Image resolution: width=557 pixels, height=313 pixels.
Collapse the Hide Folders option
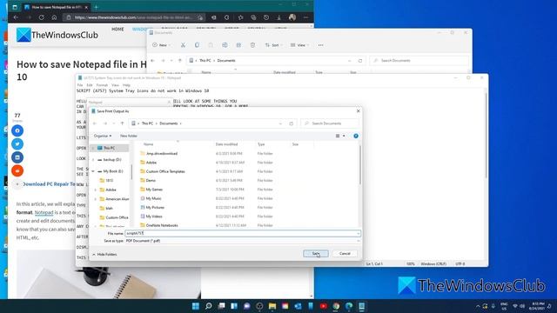104,255
